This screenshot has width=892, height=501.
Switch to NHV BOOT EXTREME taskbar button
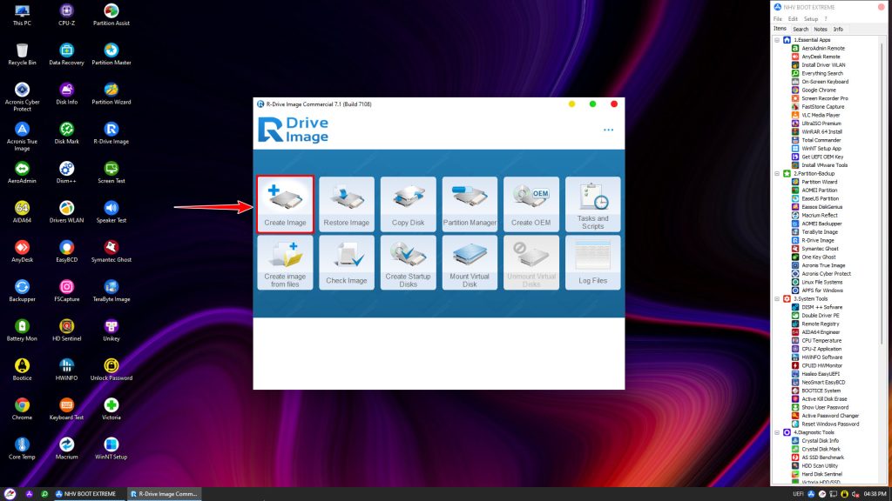(x=85, y=494)
